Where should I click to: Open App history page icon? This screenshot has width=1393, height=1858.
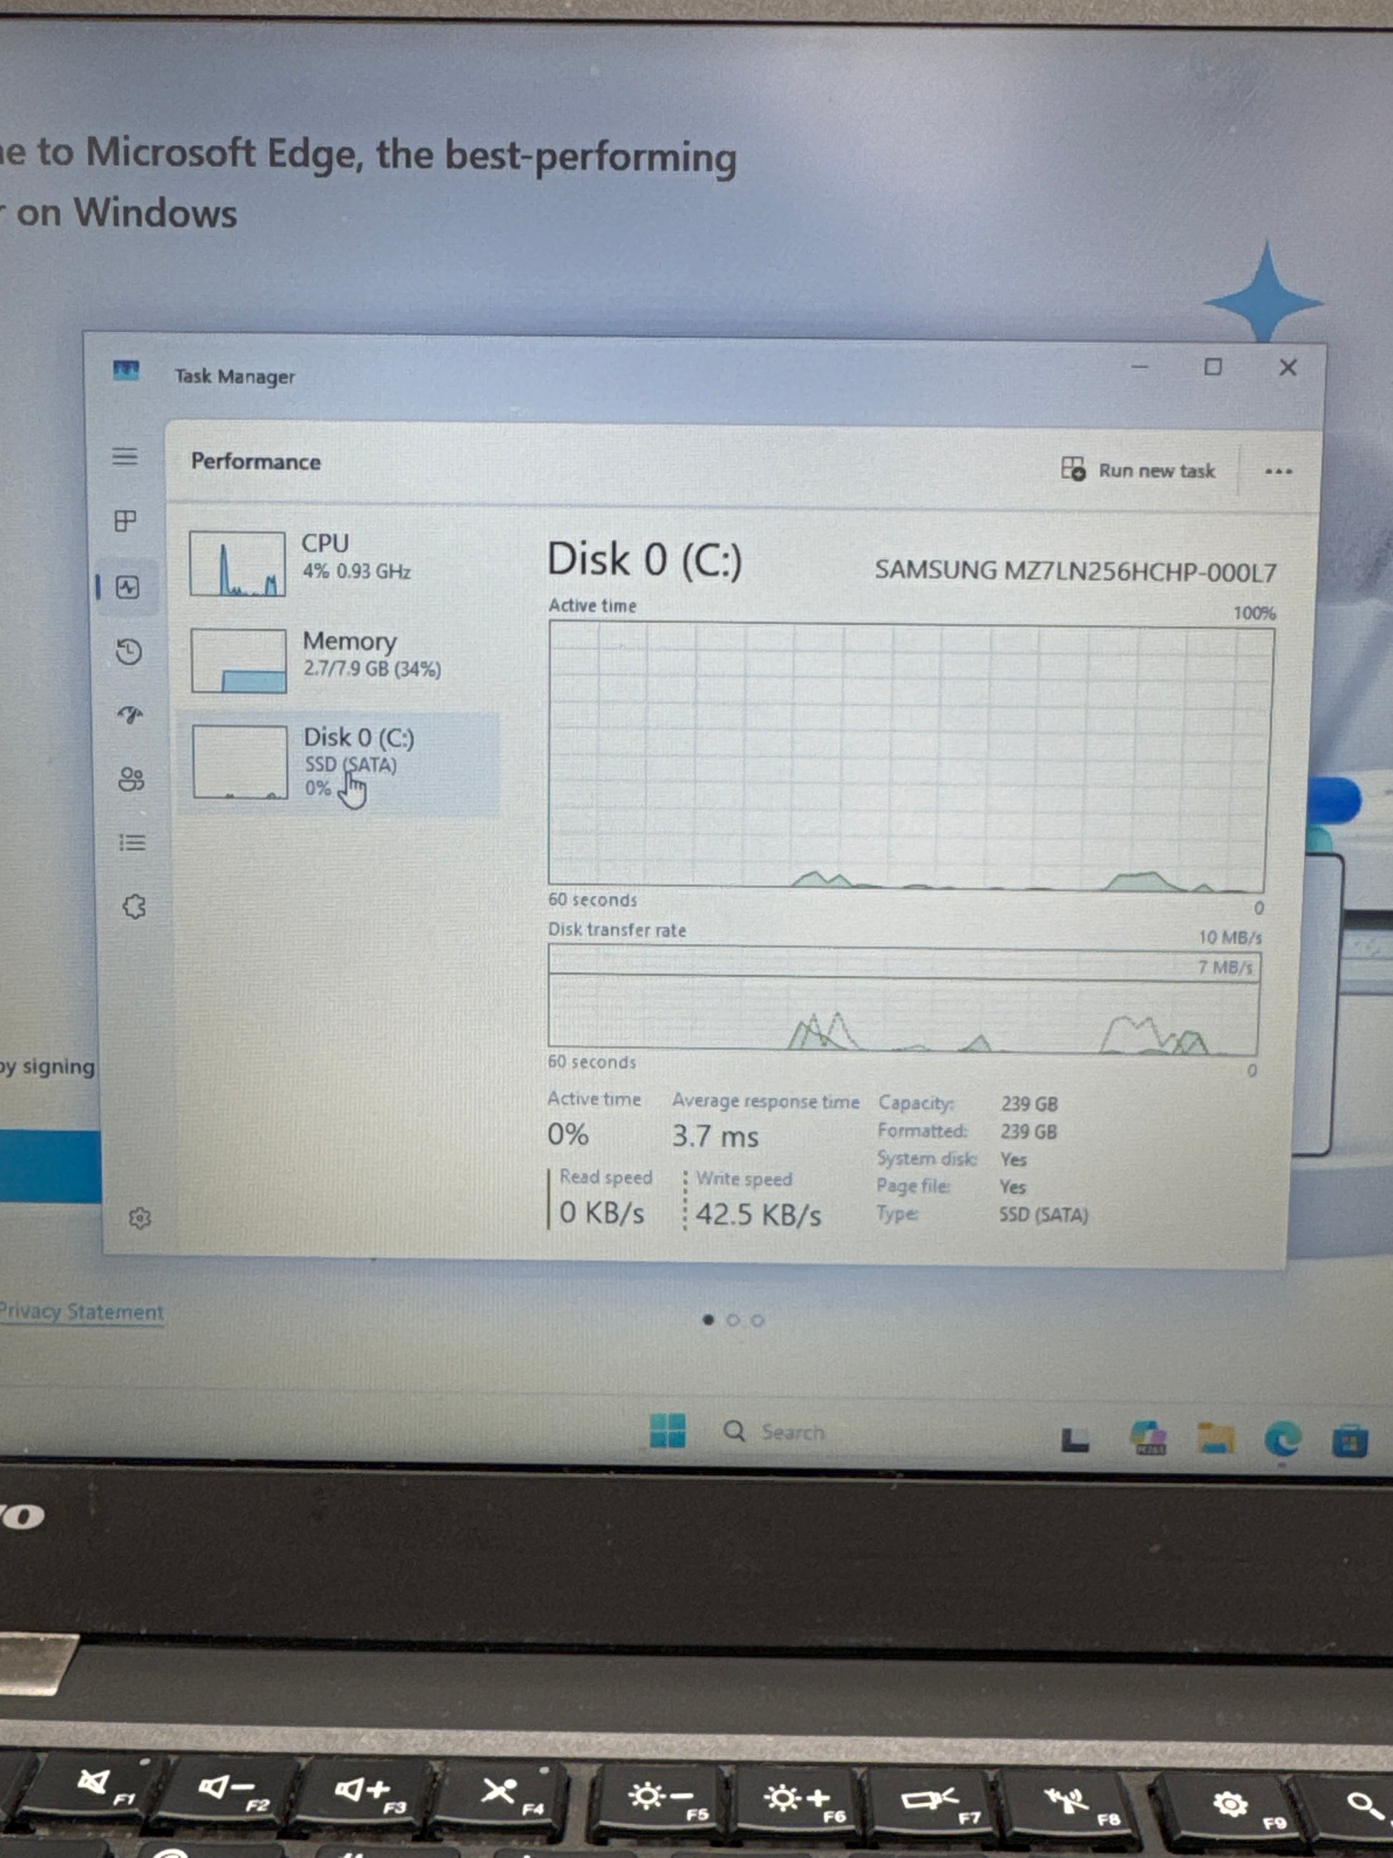[x=128, y=652]
